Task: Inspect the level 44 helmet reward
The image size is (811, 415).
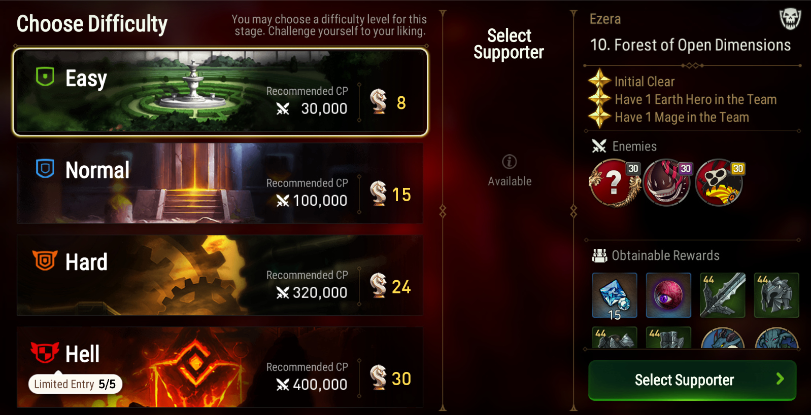Action: pyautogui.click(x=776, y=295)
